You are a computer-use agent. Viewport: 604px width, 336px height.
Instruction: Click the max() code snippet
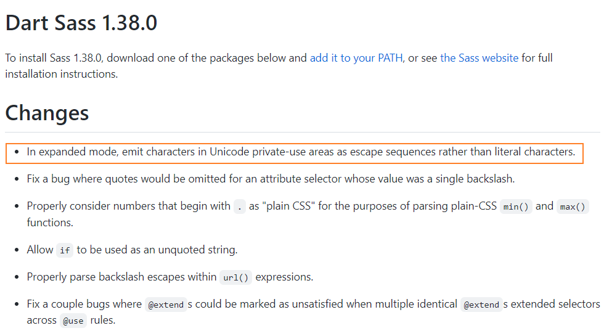pyautogui.click(x=573, y=207)
